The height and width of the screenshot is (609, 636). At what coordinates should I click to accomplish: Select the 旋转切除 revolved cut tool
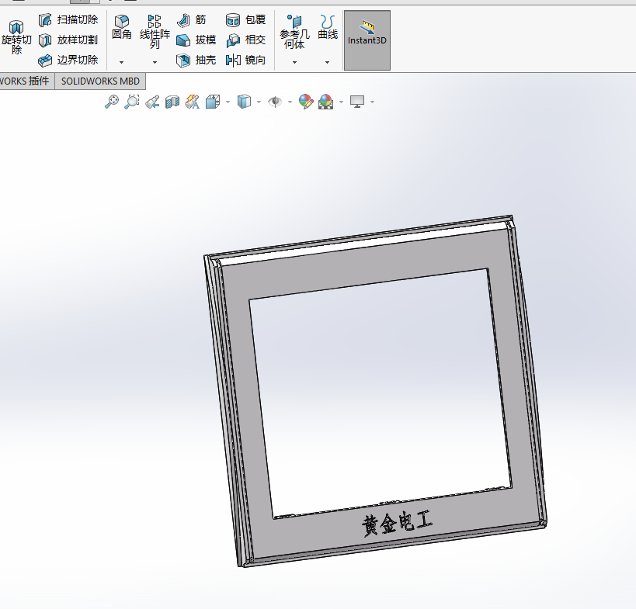16,38
